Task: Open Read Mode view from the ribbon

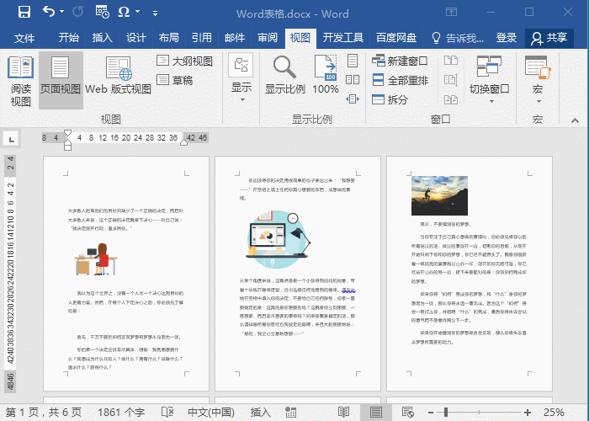Action: pos(20,82)
